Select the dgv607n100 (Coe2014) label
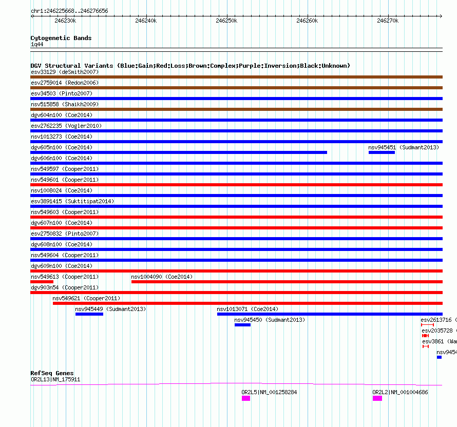Image resolution: width=457 pixels, height=427 pixels. click(x=62, y=223)
